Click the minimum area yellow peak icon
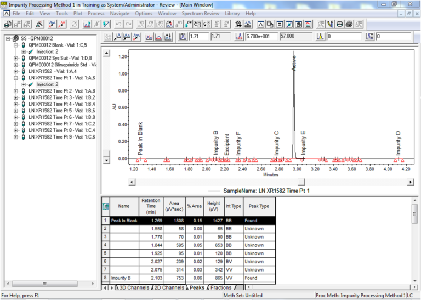 click(x=320, y=37)
